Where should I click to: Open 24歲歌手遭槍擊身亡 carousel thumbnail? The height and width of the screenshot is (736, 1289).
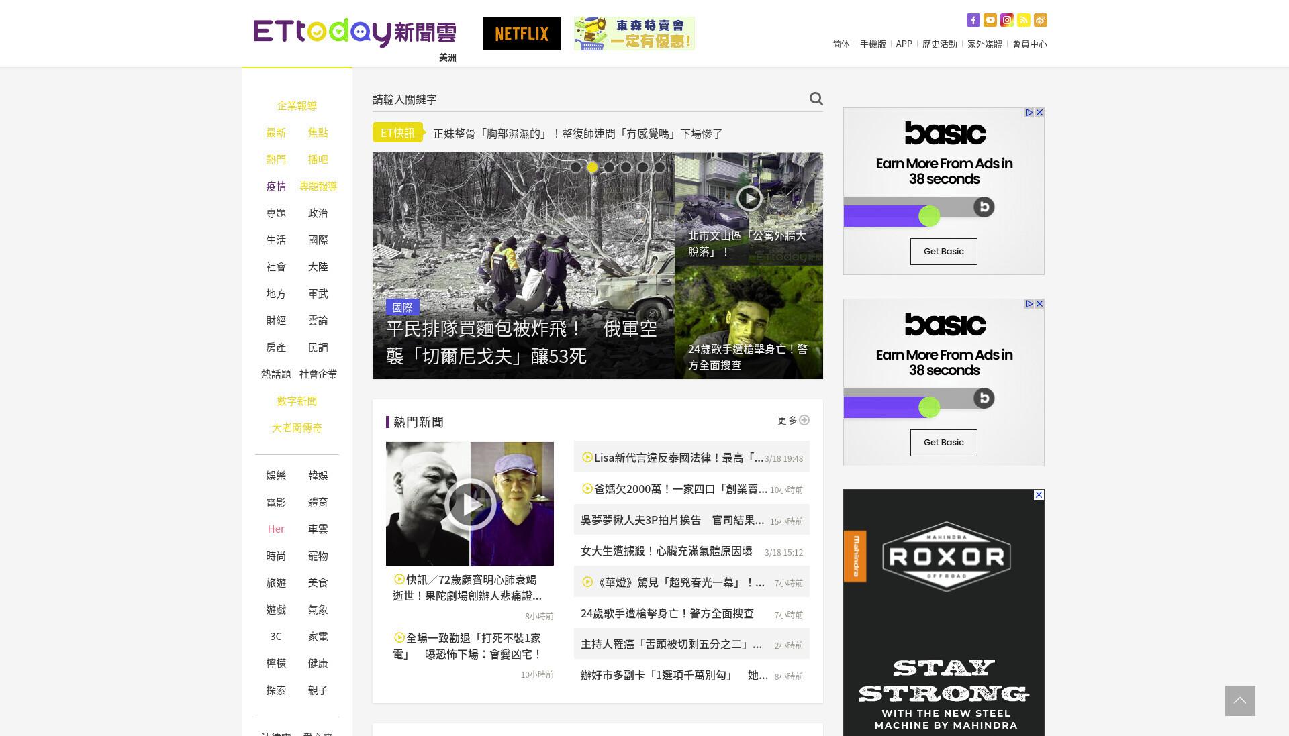(749, 323)
